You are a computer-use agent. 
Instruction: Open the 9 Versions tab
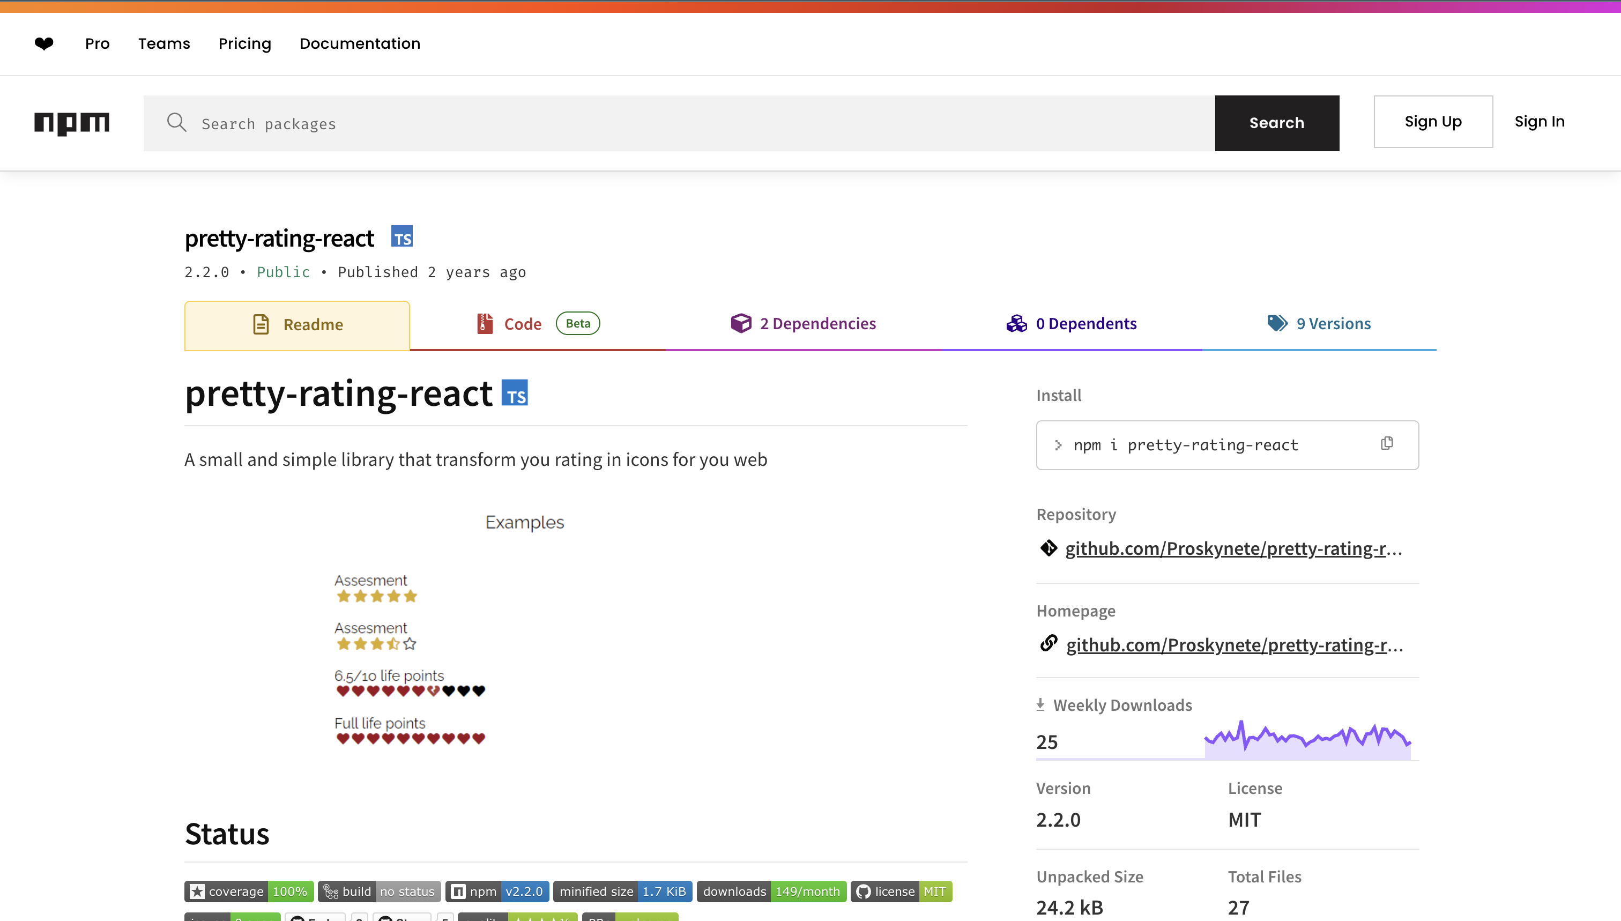[x=1319, y=324]
